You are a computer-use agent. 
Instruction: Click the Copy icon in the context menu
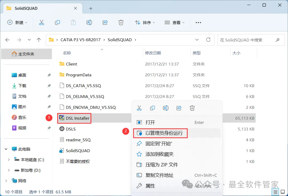tap(153, 108)
